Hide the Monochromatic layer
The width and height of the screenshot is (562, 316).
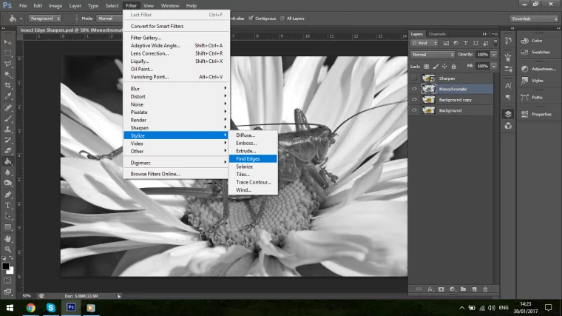point(414,89)
